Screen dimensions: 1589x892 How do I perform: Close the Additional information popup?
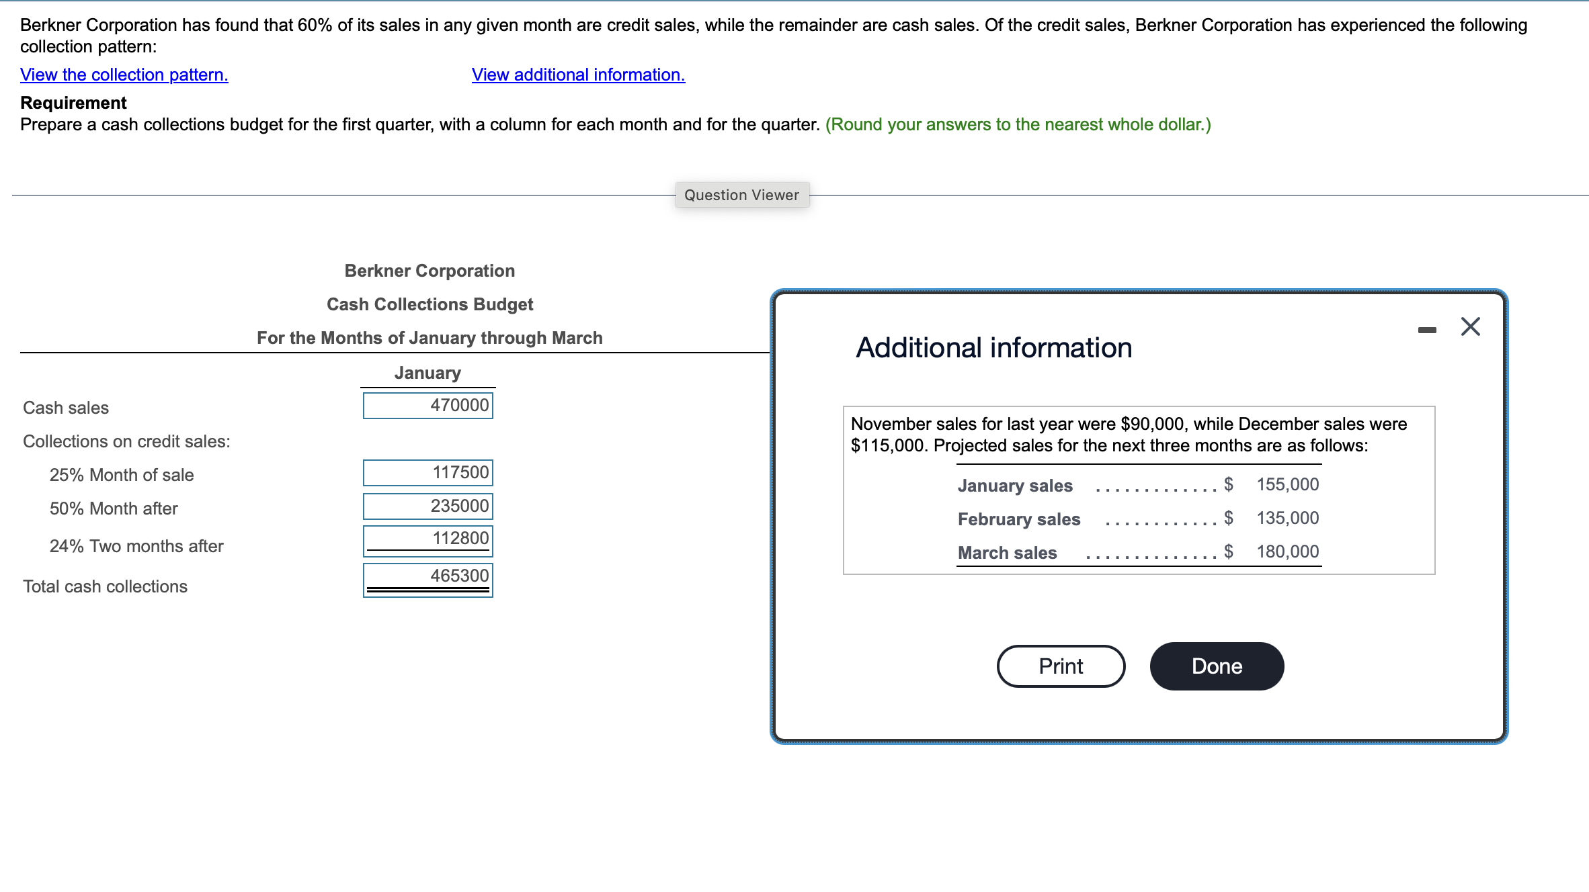point(1470,327)
